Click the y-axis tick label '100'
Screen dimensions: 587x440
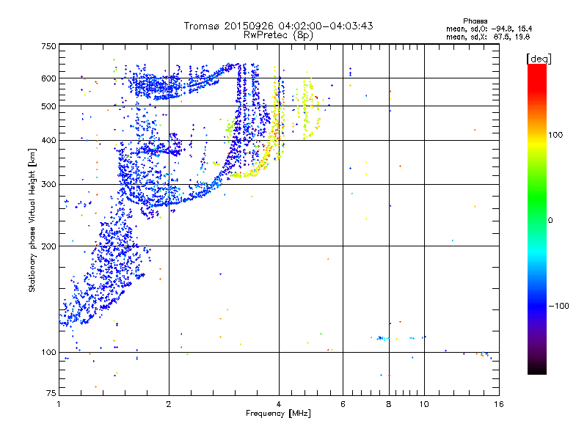48,353
